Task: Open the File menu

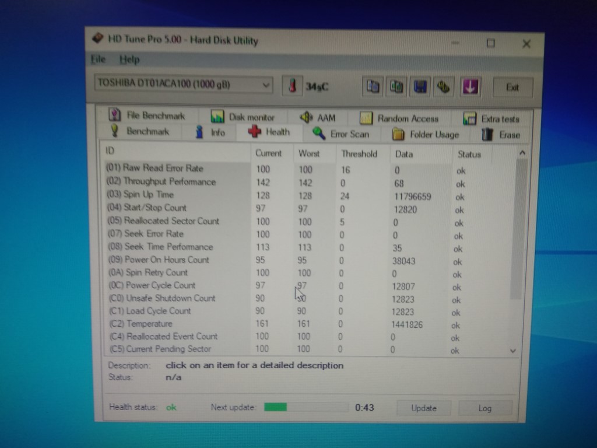Action: [98, 59]
